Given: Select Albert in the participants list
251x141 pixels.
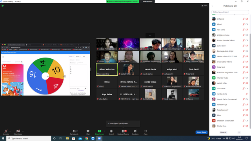Looking at the screenshot, I should click(x=230, y=24).
